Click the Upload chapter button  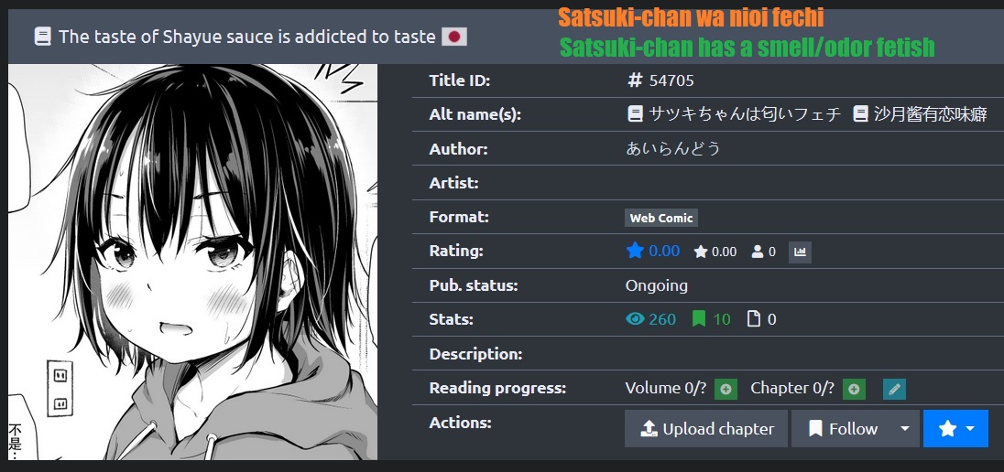pyautogui.click(x=706, y=428)
